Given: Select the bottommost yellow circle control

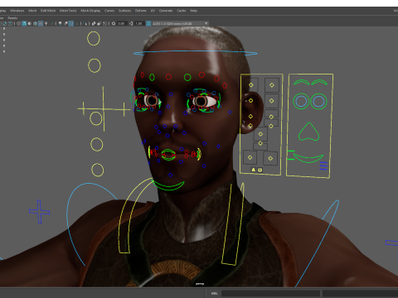Looking at the screenshot, I should [97, 170].
